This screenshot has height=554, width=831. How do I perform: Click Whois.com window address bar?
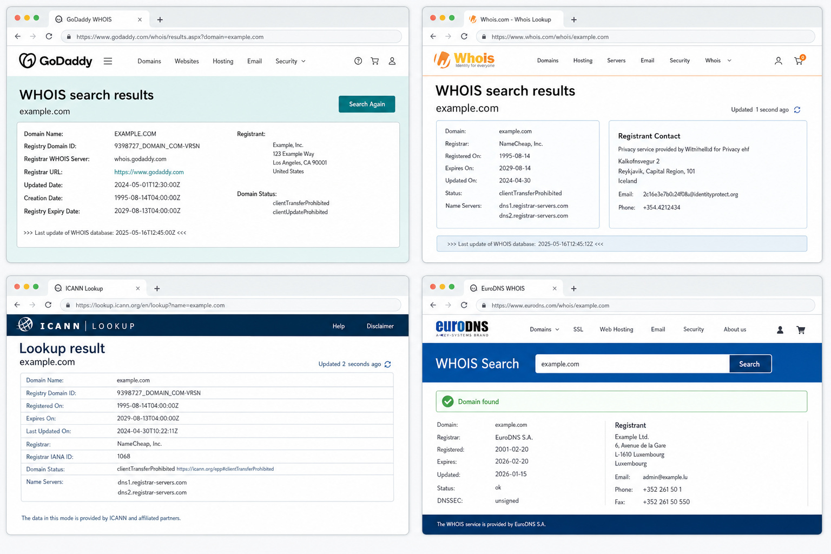[x=645, y=37]
